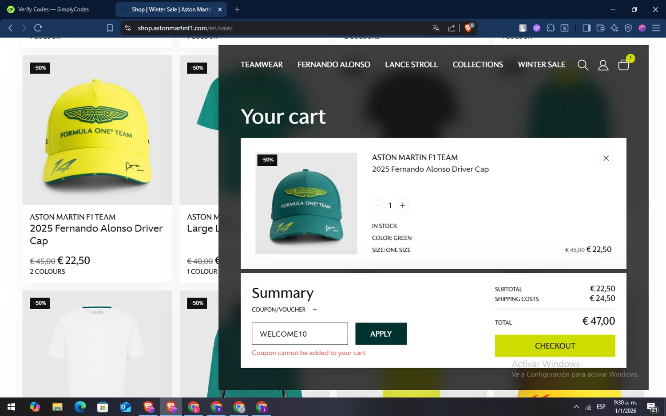The image size is (666, 416).
Task: Click the share page icon
Action: pos(452,28)
